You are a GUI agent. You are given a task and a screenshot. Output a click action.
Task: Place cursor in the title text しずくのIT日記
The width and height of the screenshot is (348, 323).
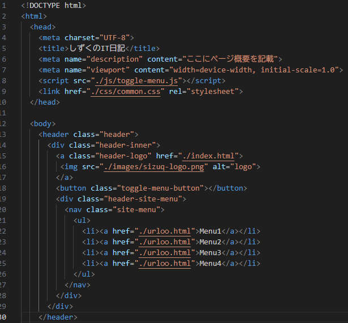coord(97,48)
